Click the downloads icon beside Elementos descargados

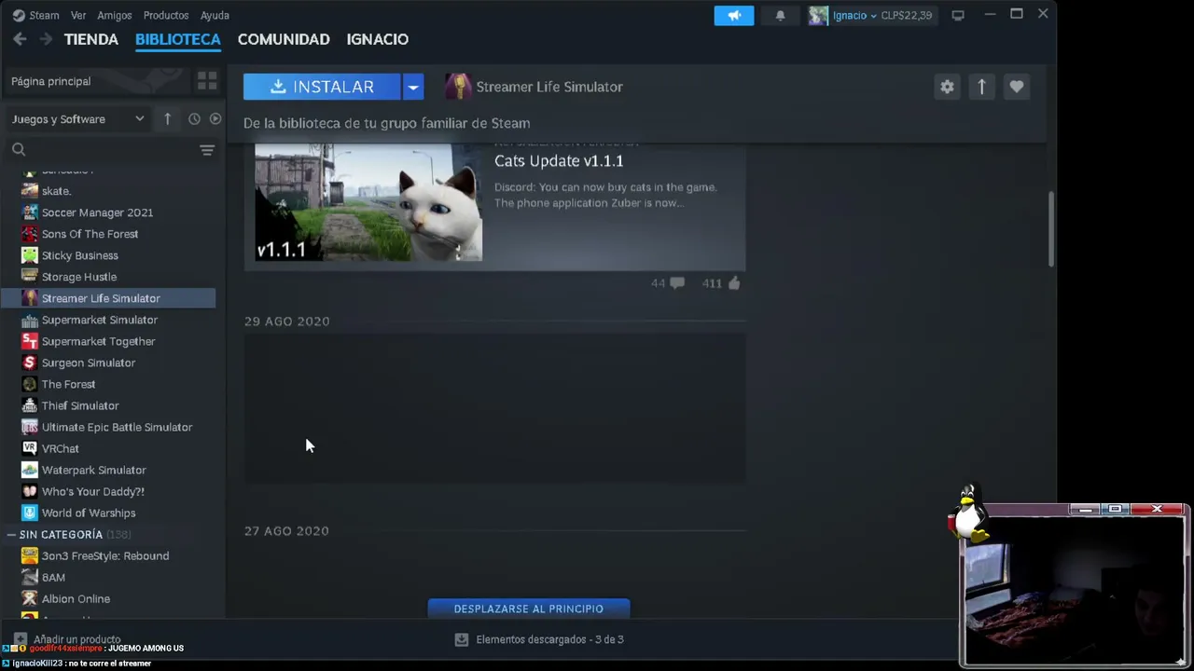[461, 639]
